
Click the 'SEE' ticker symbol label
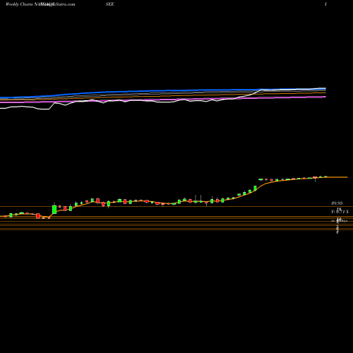pyautogui.click(x=109, y=4)
